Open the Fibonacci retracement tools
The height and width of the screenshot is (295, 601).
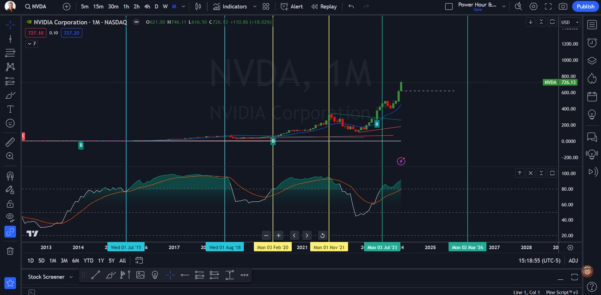pyautogui.click(x=10, y=53)
